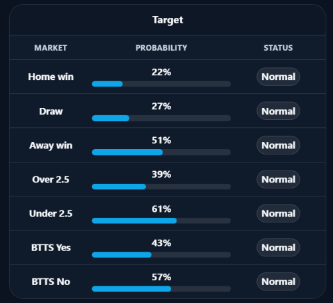Click the Away win 51% progress bar

(161, 152)
